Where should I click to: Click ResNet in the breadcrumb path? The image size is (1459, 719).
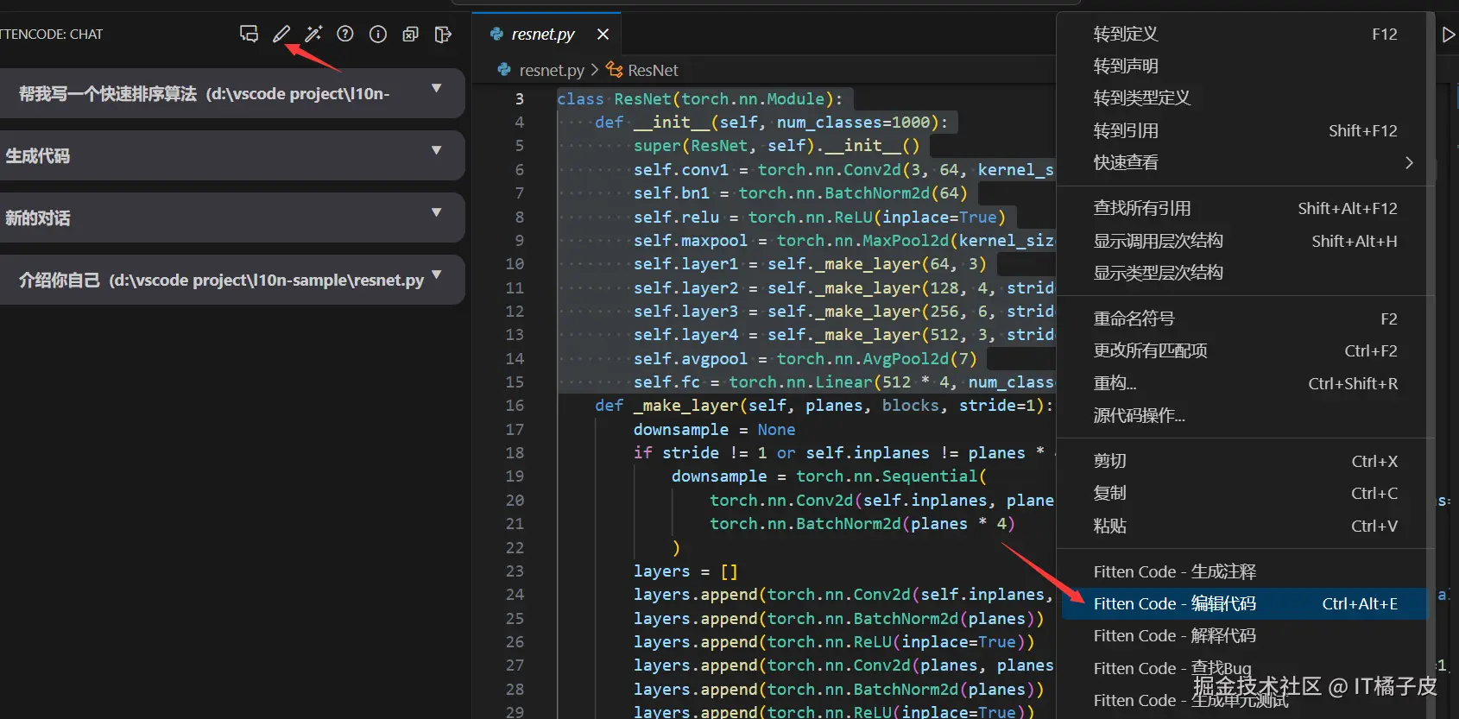pyautogui.click(x=653, y=70)
